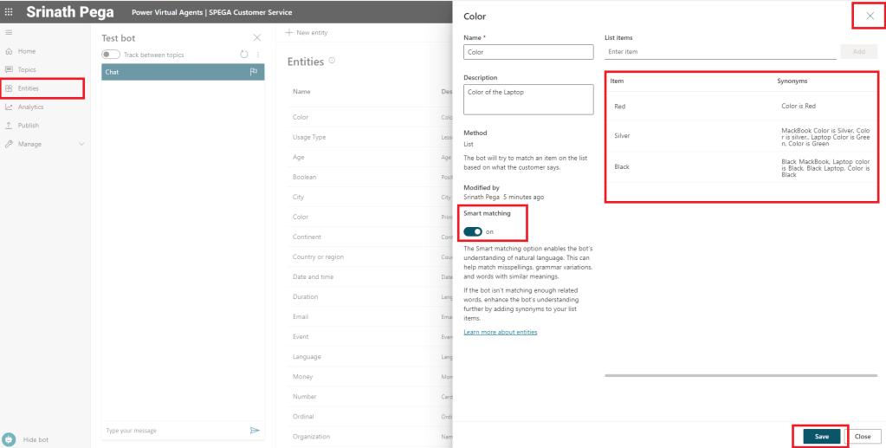Open the Topics page in the sidebar

pos(27,69)
